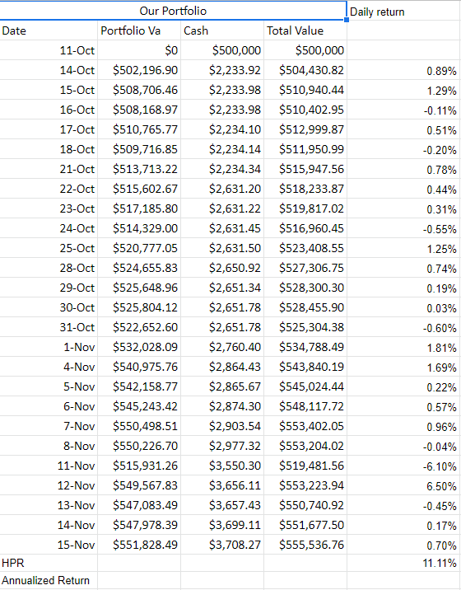Click the $513,713.22 portfolio cell
Viewport: 461px width, 590px height.
tap(139, 169)
